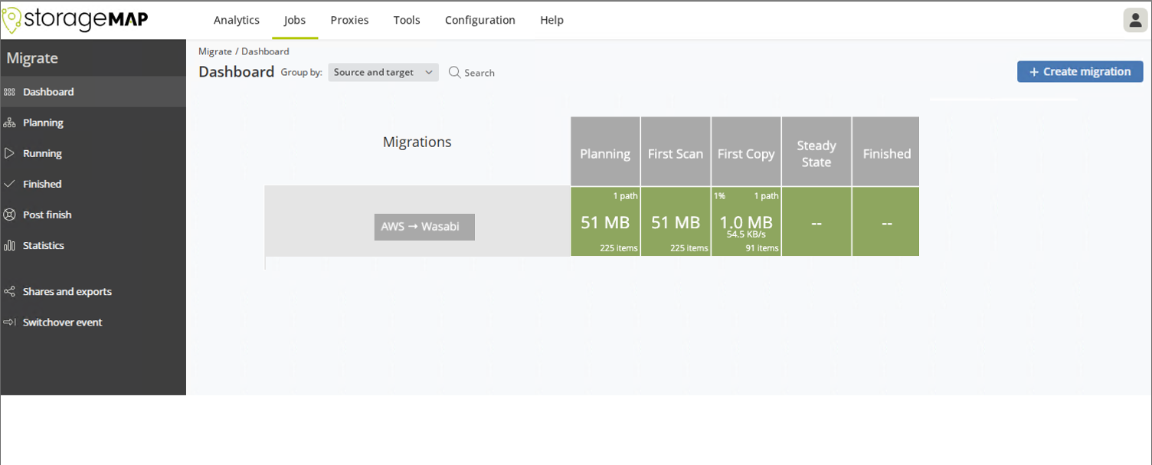Open the Help menu

click(x=551, y=20)
